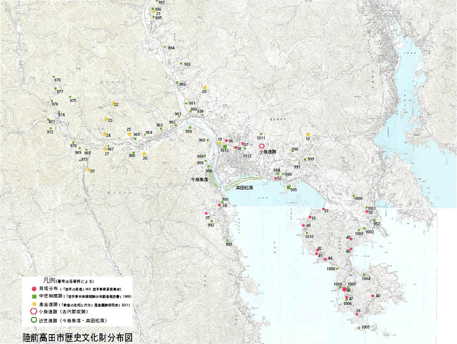Select the green square marker 978
Image resolution: width=457 pixels, height=344 pixels.
point(54,77)
